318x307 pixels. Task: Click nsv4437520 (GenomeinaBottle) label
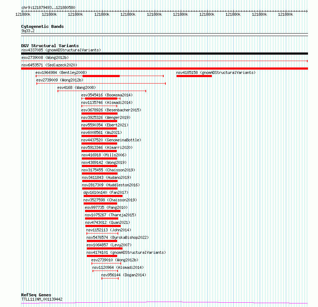click(x=111, y=140)
